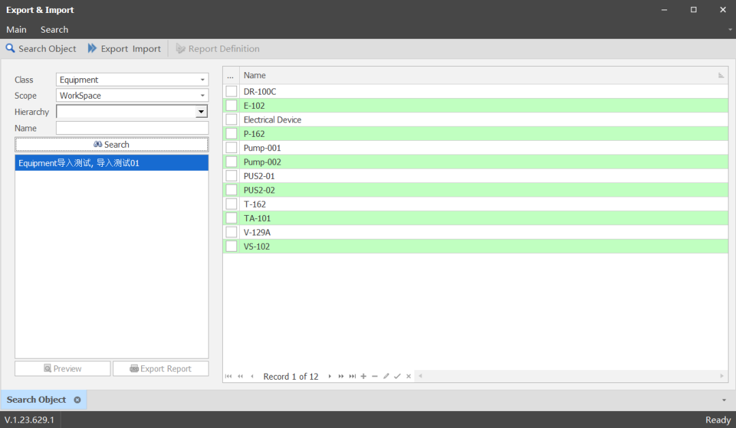Click the Record 1 of 12 label

tap(290, 376)
